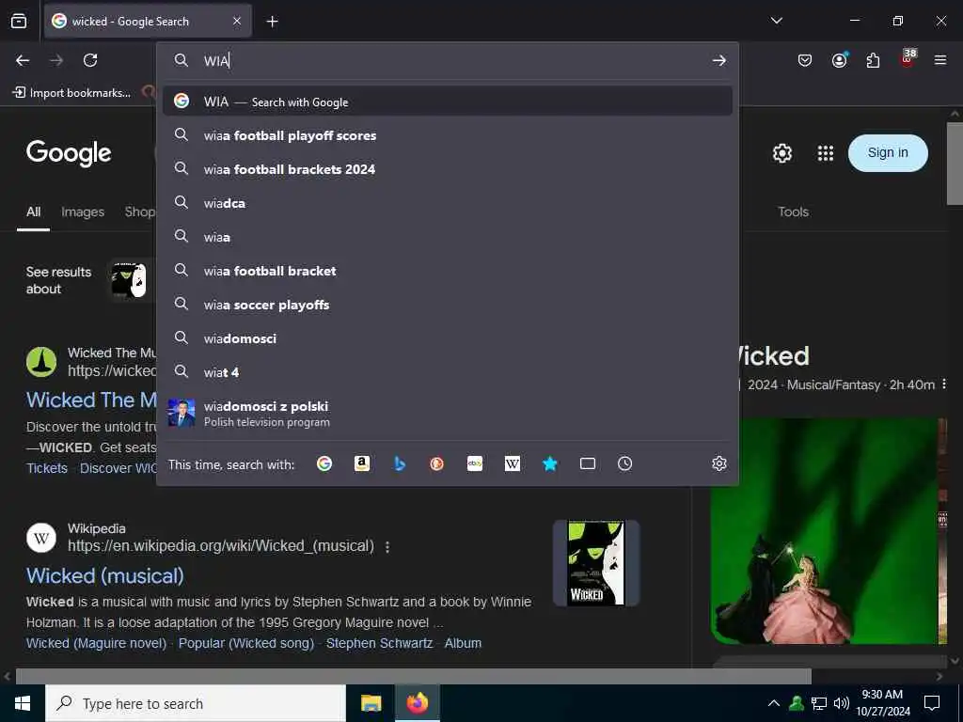Image resolution: width=963 pixels, height=722 pixels.
Task: Open Popular (Wicked song) sublink
Action: click(x=246, y=643)
